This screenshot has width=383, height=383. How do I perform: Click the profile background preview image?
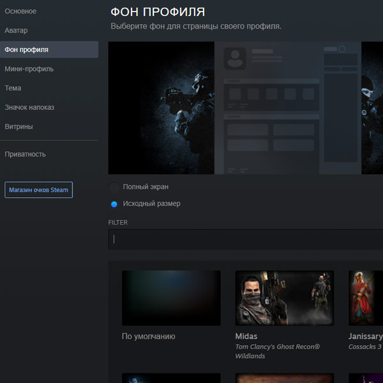[x=246, y=108]
